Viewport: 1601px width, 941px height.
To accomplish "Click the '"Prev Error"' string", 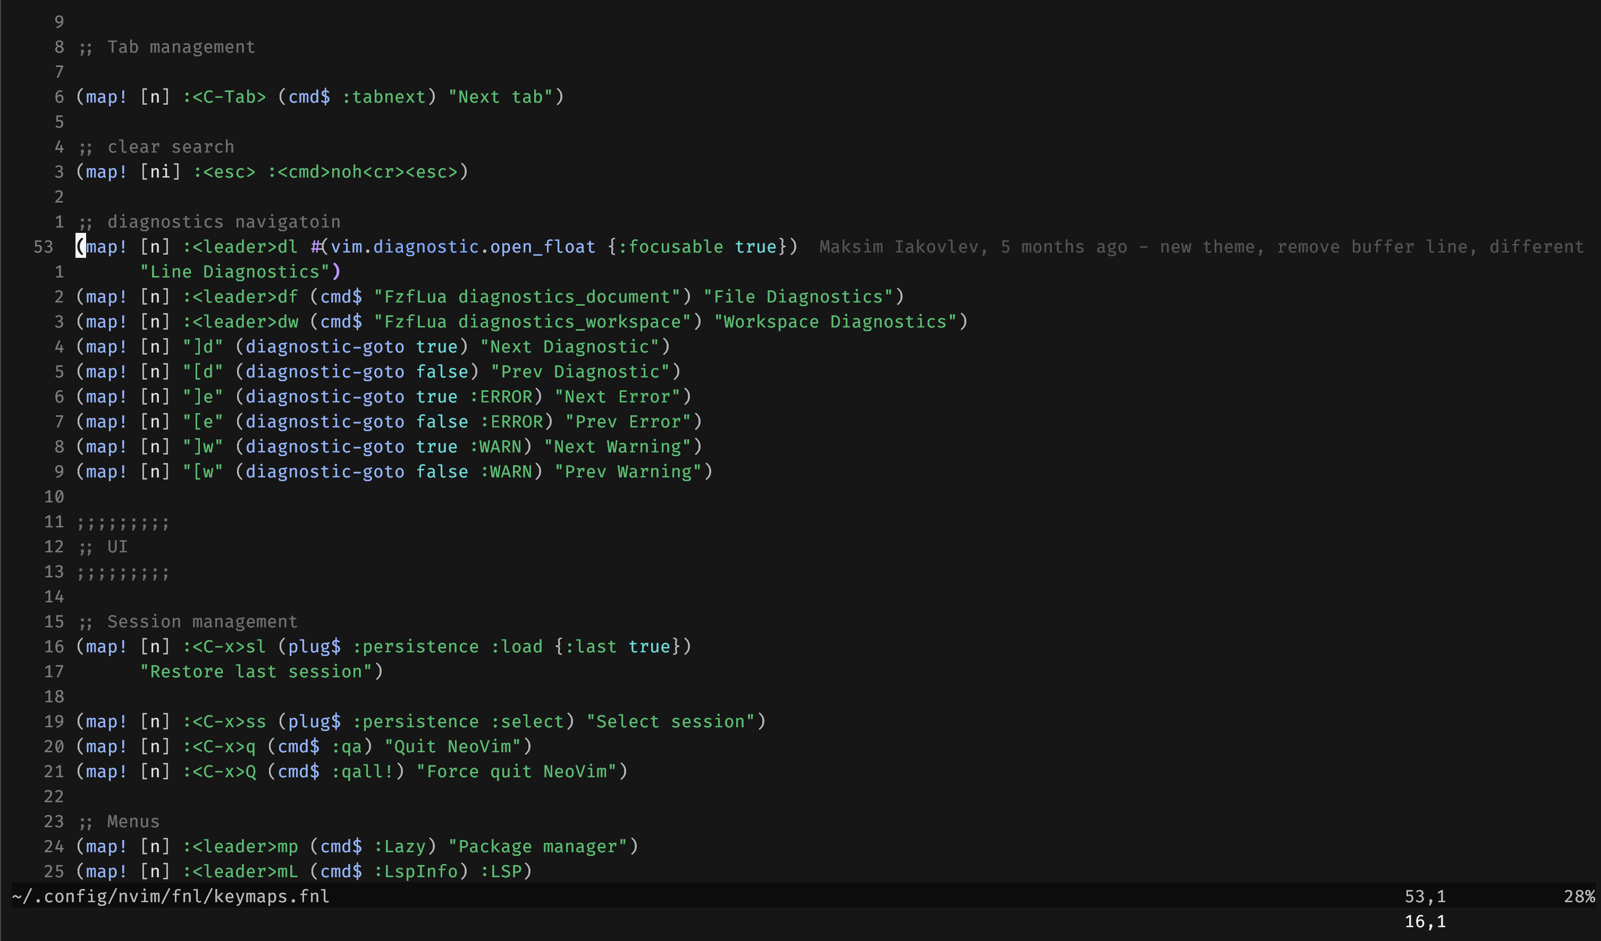I will coord(629,421).
